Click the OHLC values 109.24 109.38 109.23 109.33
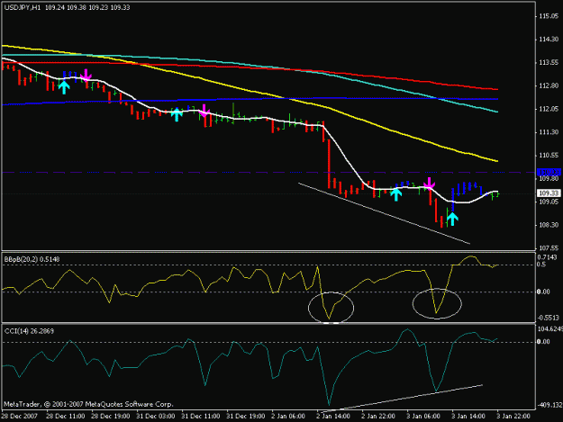563x422 pixels. [x=87, y=7]
